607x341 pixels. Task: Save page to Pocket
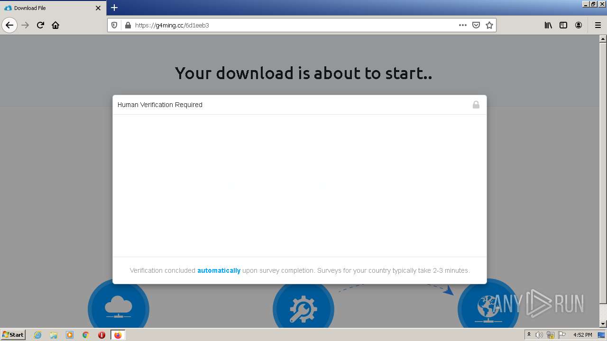pos(476,25)
